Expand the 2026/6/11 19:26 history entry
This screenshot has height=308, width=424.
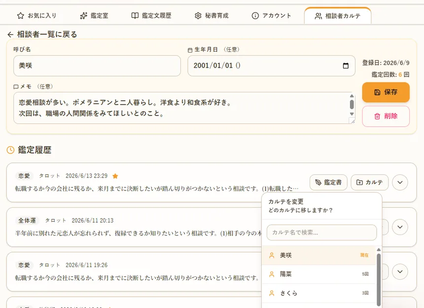click(x=400, y=272)
